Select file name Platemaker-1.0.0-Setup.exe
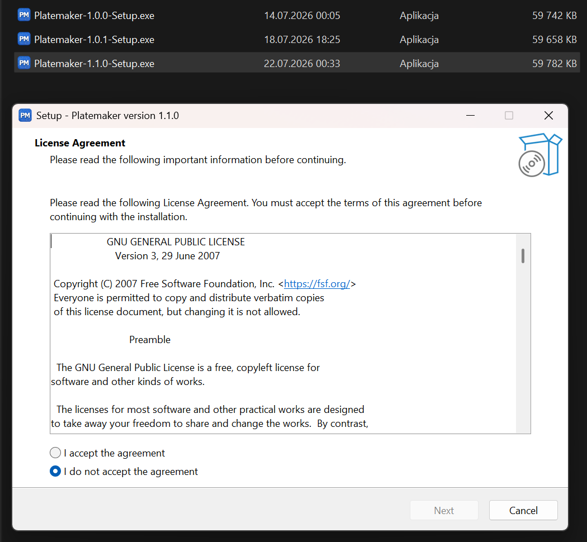 [x=94, y=16]
